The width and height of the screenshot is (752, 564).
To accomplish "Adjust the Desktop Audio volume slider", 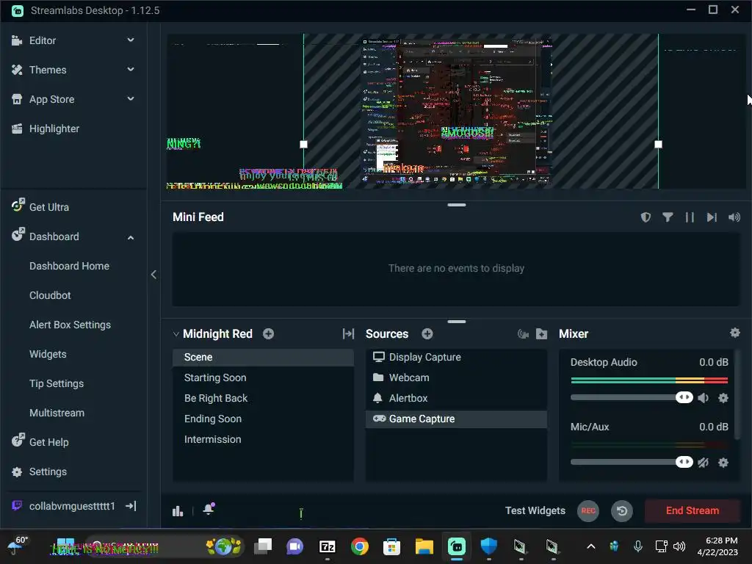I will click(632, 397).
